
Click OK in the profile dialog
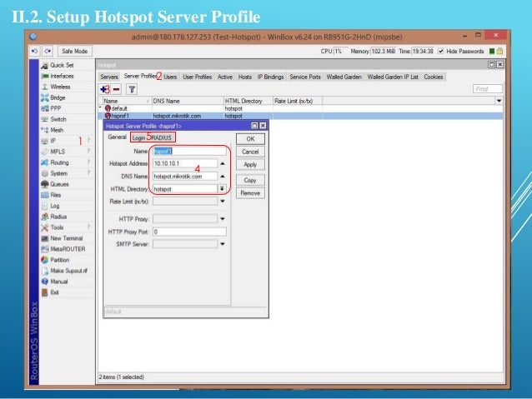point(250,139)
